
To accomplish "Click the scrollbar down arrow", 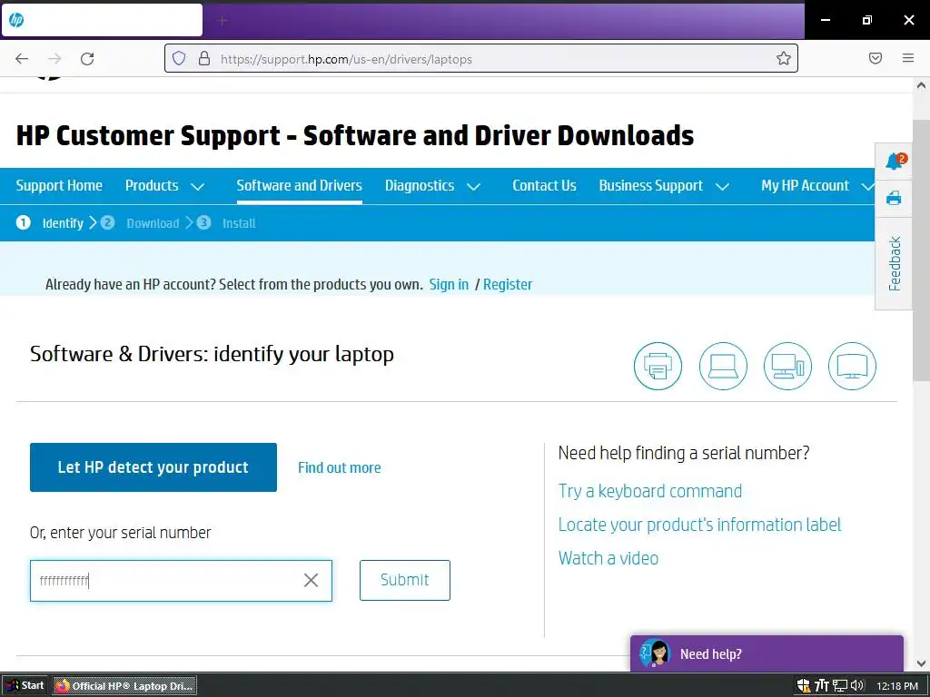I will 921,663.
